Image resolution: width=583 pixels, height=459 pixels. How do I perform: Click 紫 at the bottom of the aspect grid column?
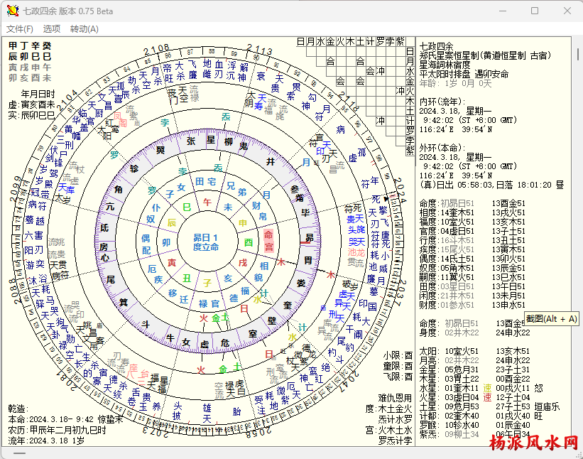pyautogui.click(x=409, y=151)
